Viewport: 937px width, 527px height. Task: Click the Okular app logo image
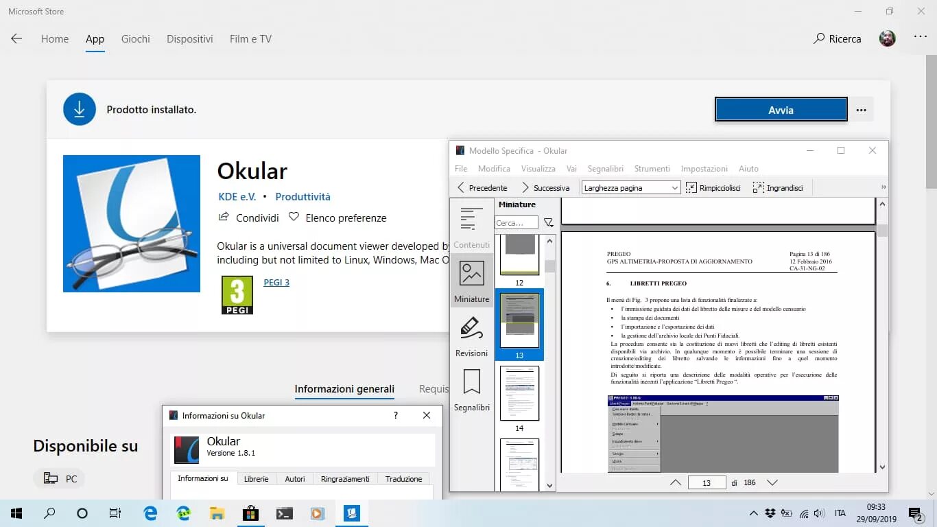[x=132, y=224]
